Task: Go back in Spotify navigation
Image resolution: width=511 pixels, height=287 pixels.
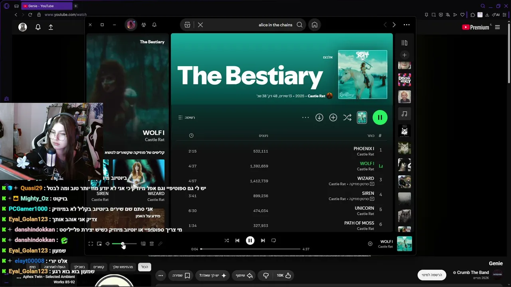Action: pyautogui.click(x=385, y=25)
